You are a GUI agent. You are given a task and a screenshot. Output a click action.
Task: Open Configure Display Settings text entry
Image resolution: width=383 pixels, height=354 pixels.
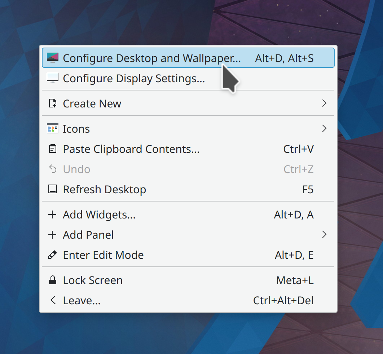point(134,78)
